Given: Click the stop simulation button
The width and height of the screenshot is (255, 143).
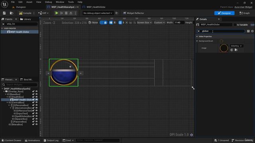Looking at the screenshot, I should (66, 13).
